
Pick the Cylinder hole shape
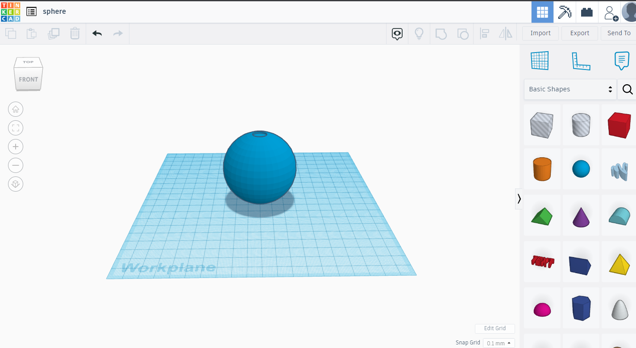pos(581,125)
